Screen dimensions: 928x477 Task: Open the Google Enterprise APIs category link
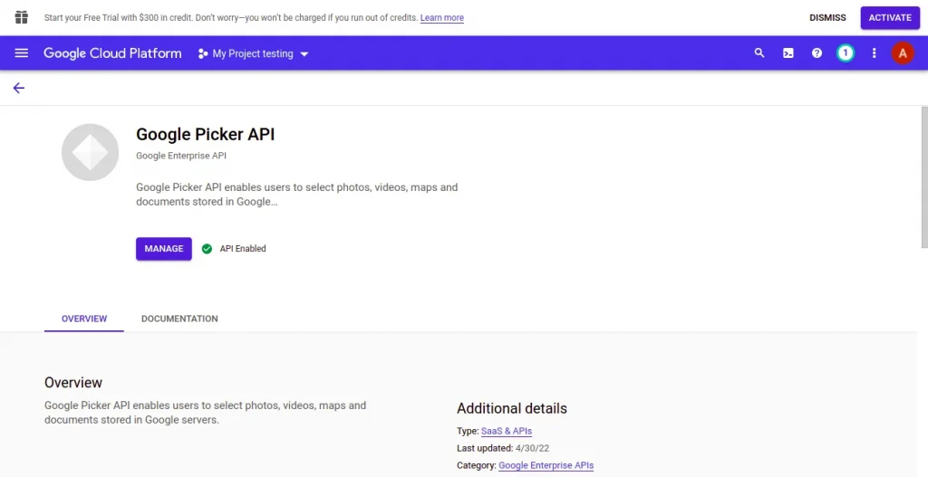click(546, 465)
